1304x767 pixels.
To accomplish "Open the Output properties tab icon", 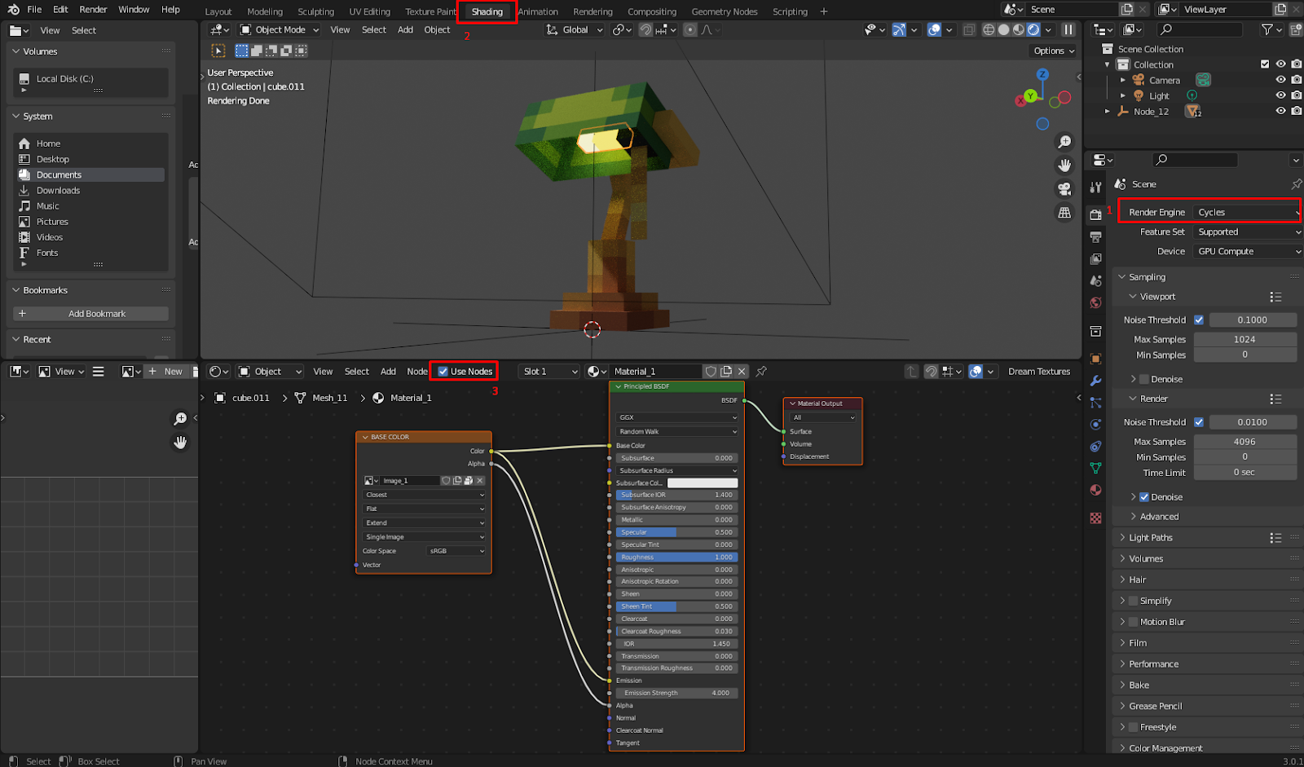I will (x=1096, y=236).
